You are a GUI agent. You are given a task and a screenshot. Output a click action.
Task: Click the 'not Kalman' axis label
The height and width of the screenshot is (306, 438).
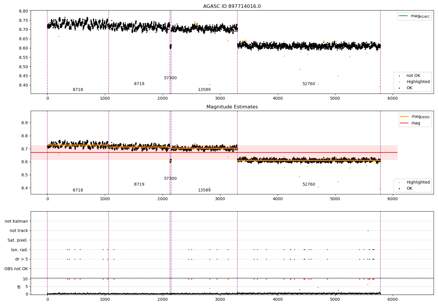click(16, 221)
